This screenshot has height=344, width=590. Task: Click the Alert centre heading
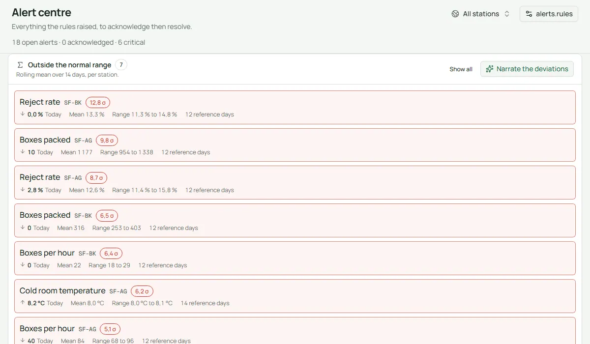coord(41,13)
